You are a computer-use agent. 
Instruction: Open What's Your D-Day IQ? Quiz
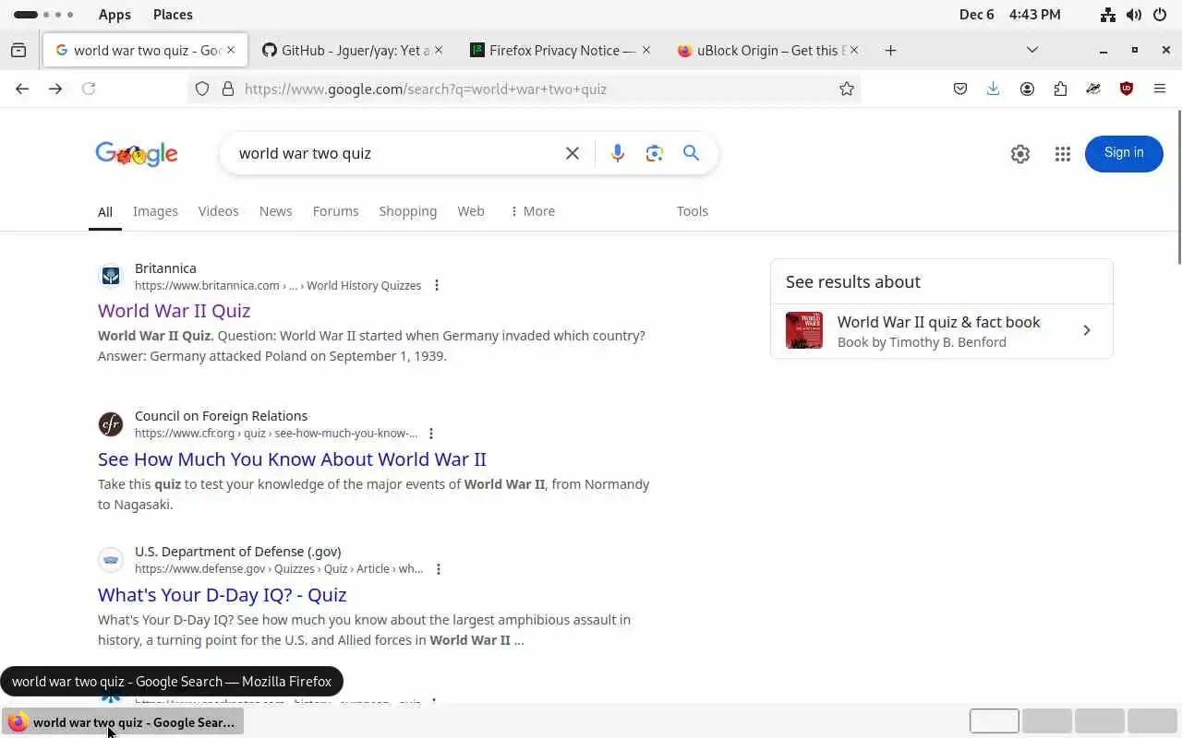point(223,595)
